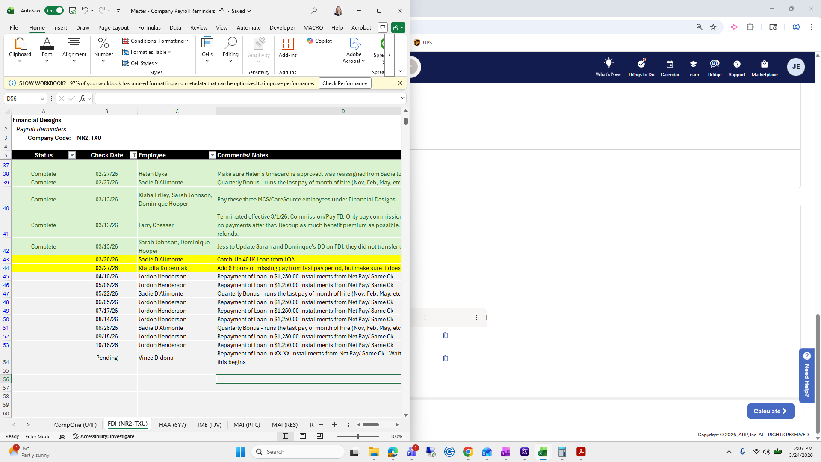The height and width of the screenshot is (462, 821).
Task: Open the ADP Calendar icon
Action: pyautogui.click(x=670, y=64)
